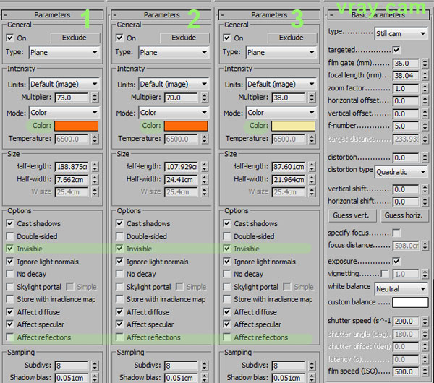This screenshot has width=434, height=383.
Task: Click the focal length field showing 38.04
Action: 406,75
